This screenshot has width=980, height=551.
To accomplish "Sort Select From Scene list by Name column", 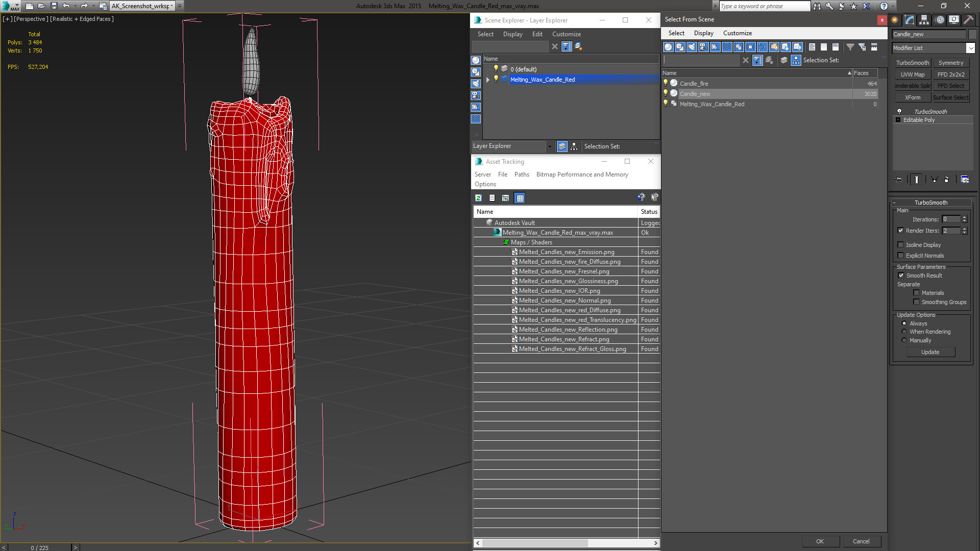I will tap(757, 73).
